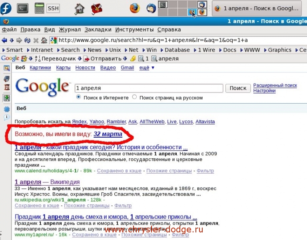Image resolution: width=307 pixels, height=240 pixels.
Task: Toggle the yellow highlighter tool
Action: [133, 58]
